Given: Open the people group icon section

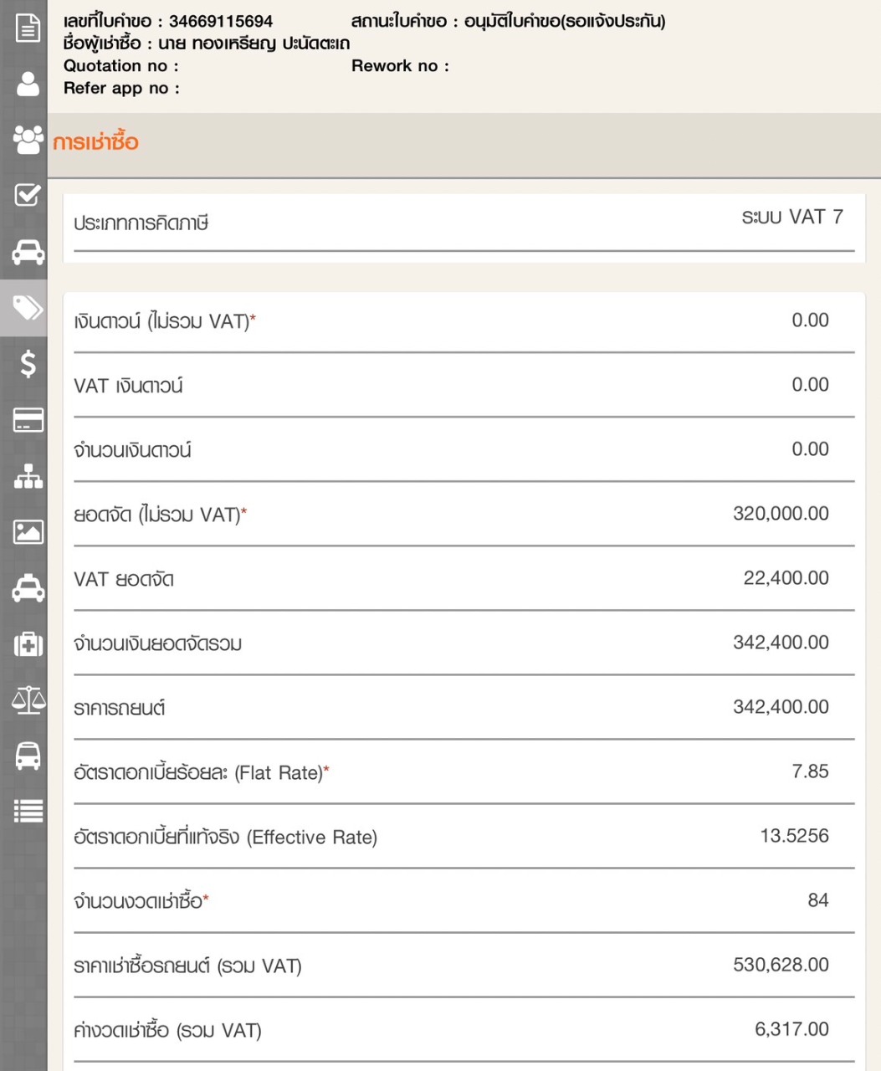Looking at the screenshot, I should click(x=28, y=140).
